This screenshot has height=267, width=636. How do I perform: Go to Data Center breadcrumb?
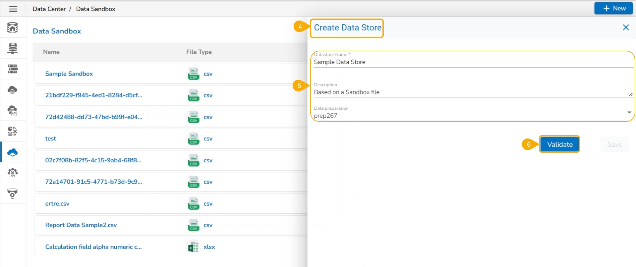[x=49, y=9]
